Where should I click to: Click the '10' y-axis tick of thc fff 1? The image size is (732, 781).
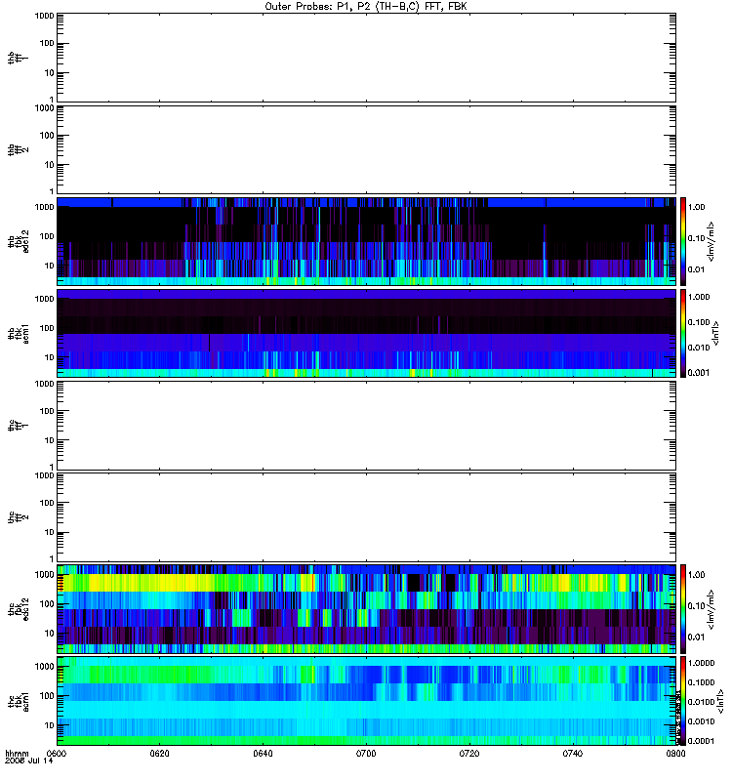point(50,440)
